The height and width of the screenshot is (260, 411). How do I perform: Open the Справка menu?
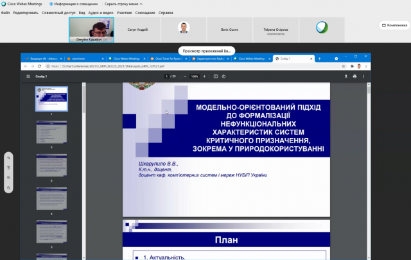(166, 13)
